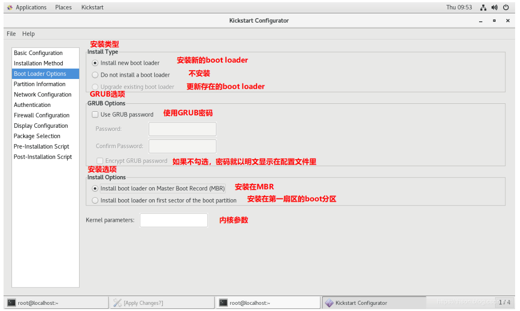Click the Kickstart Configurator taskbar icon
The image size is (520, 311).
tap(329, 303)
